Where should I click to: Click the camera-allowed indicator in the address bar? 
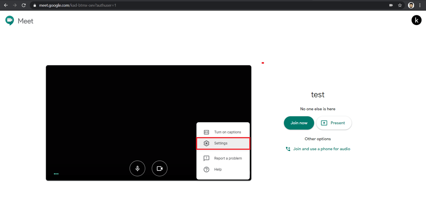click(391, 5)
